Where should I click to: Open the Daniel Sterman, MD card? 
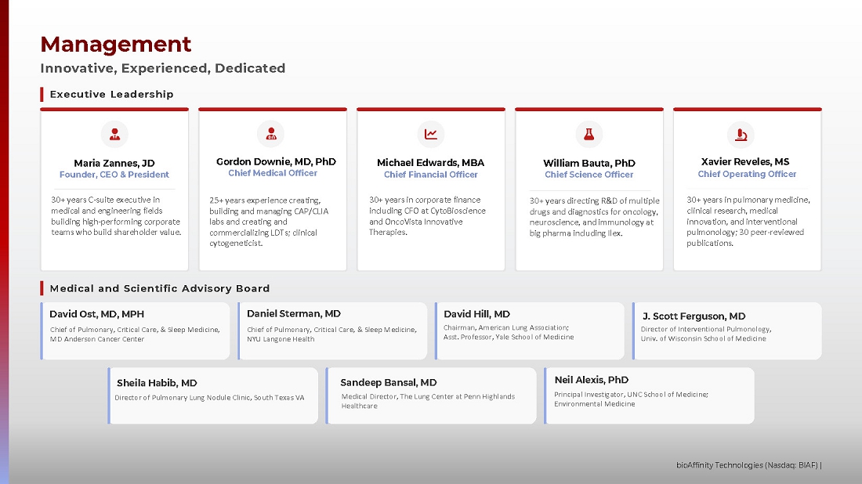[x=333, y=330]
